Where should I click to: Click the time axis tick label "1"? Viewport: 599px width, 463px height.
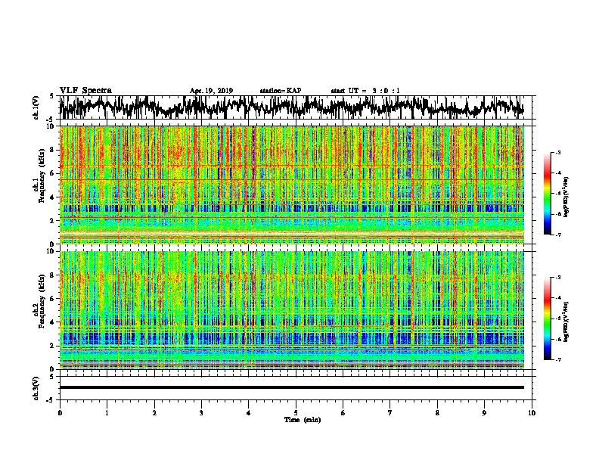pyautogui.click(x=107, y=413)
